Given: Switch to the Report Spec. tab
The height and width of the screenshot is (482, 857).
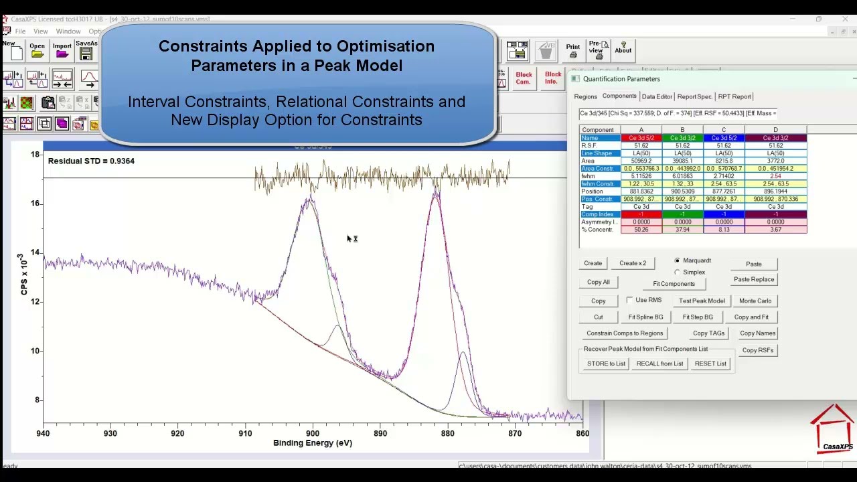Looking at the screenshot, I should [x=694, y=96].
